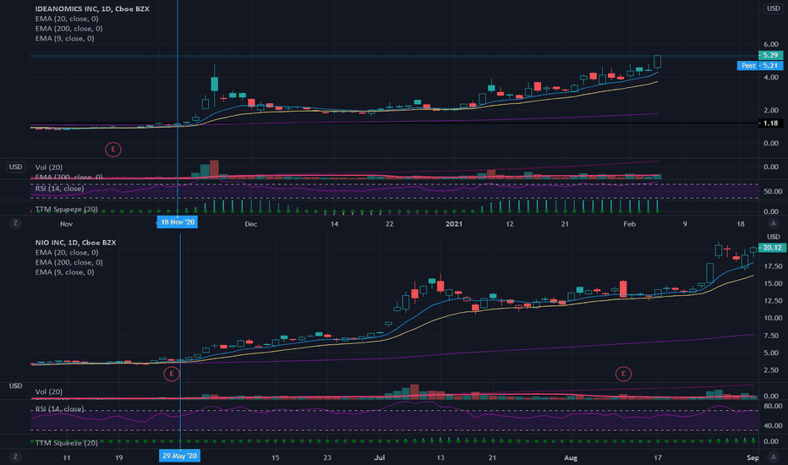Select Vol (20) indicator label on Ideanomics chart
Image resolution: width=788 pixels, height=465 pixels.
[x=49, y=167]
